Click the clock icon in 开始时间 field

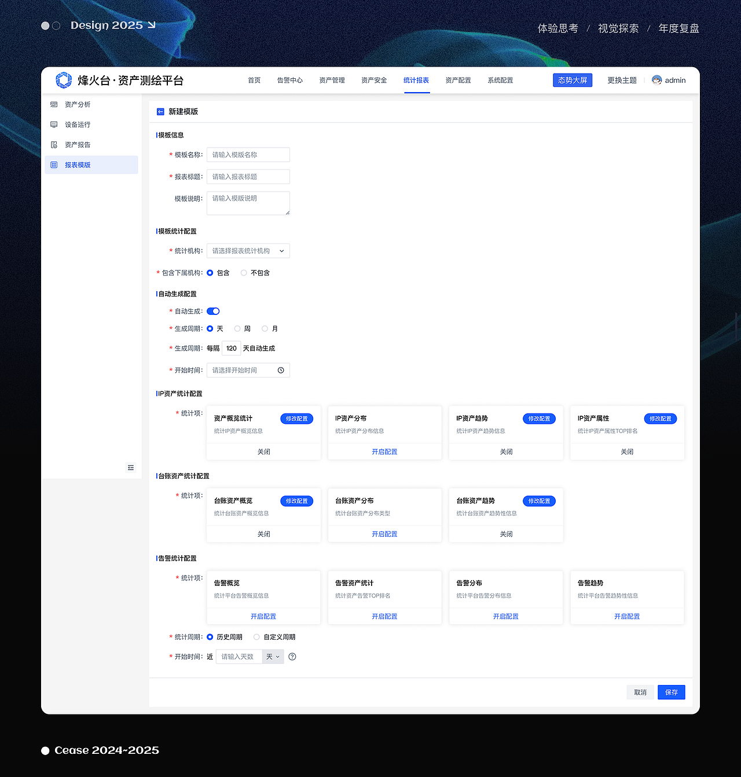point(281,371)
